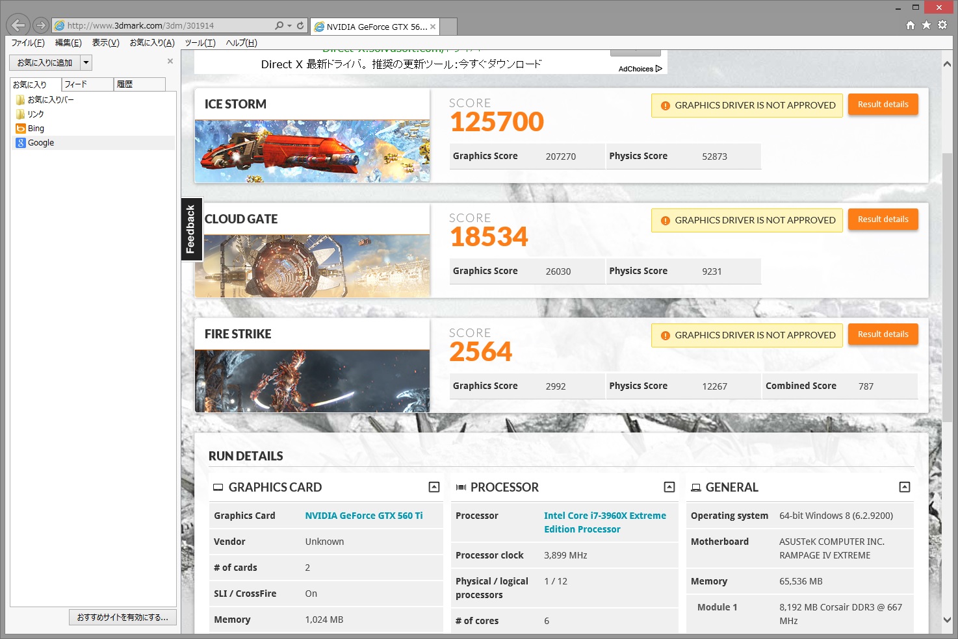Switch to the 履歴 tab
The height and width of the screenshot is (639, 958).
(x=140, y=84)
